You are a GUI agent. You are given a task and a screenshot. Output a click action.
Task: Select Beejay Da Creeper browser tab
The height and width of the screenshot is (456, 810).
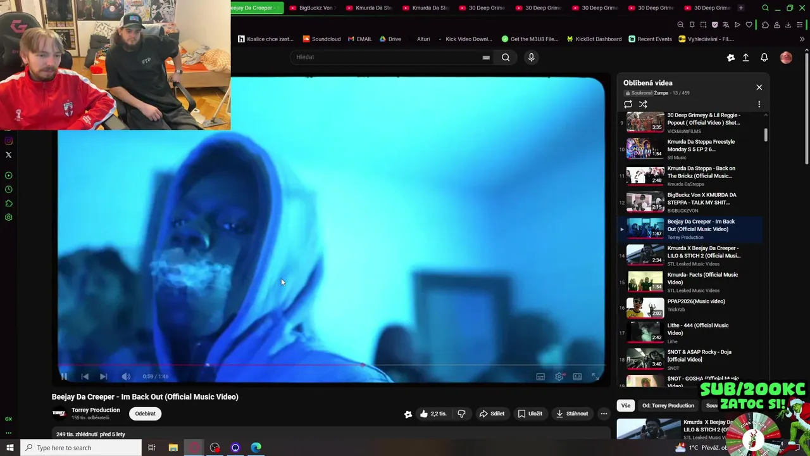pyautogui.click(x=255, y=8)
